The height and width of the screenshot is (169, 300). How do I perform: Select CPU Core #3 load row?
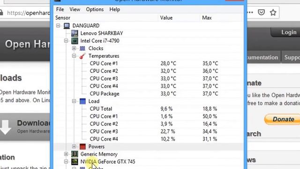tap(149, 131)
